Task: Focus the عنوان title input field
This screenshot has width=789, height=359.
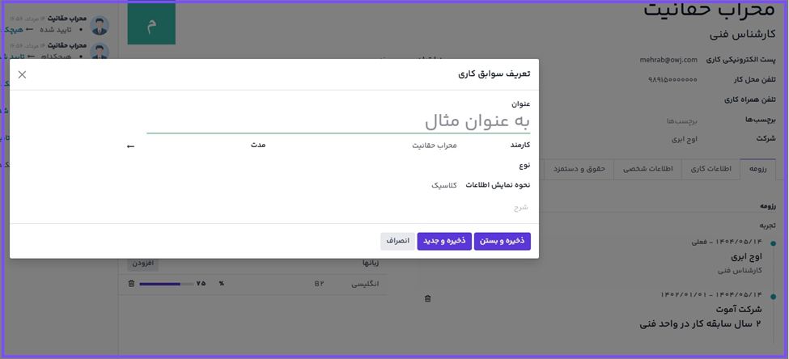Action: (338, 121)
